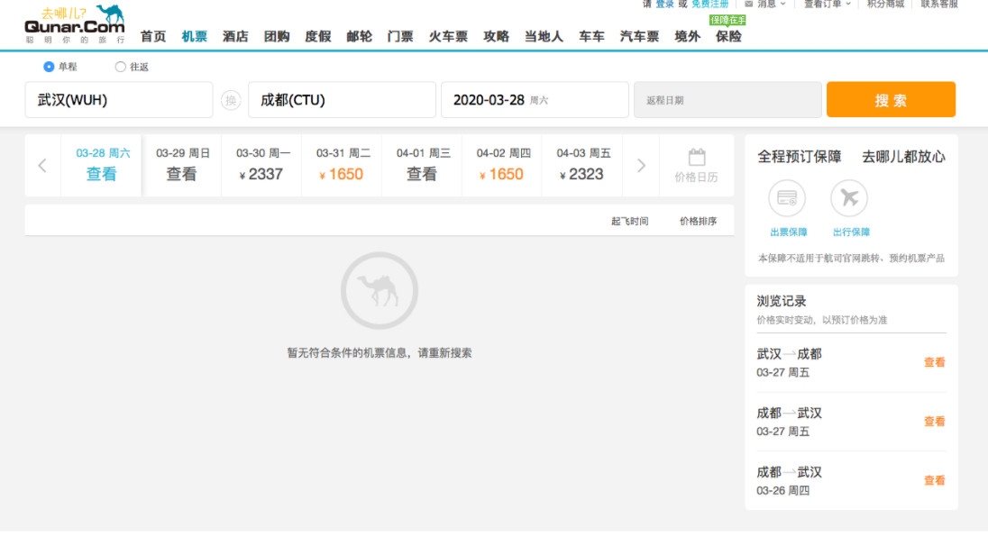
Task: Sort results by price
Action: tap(698, 221)
